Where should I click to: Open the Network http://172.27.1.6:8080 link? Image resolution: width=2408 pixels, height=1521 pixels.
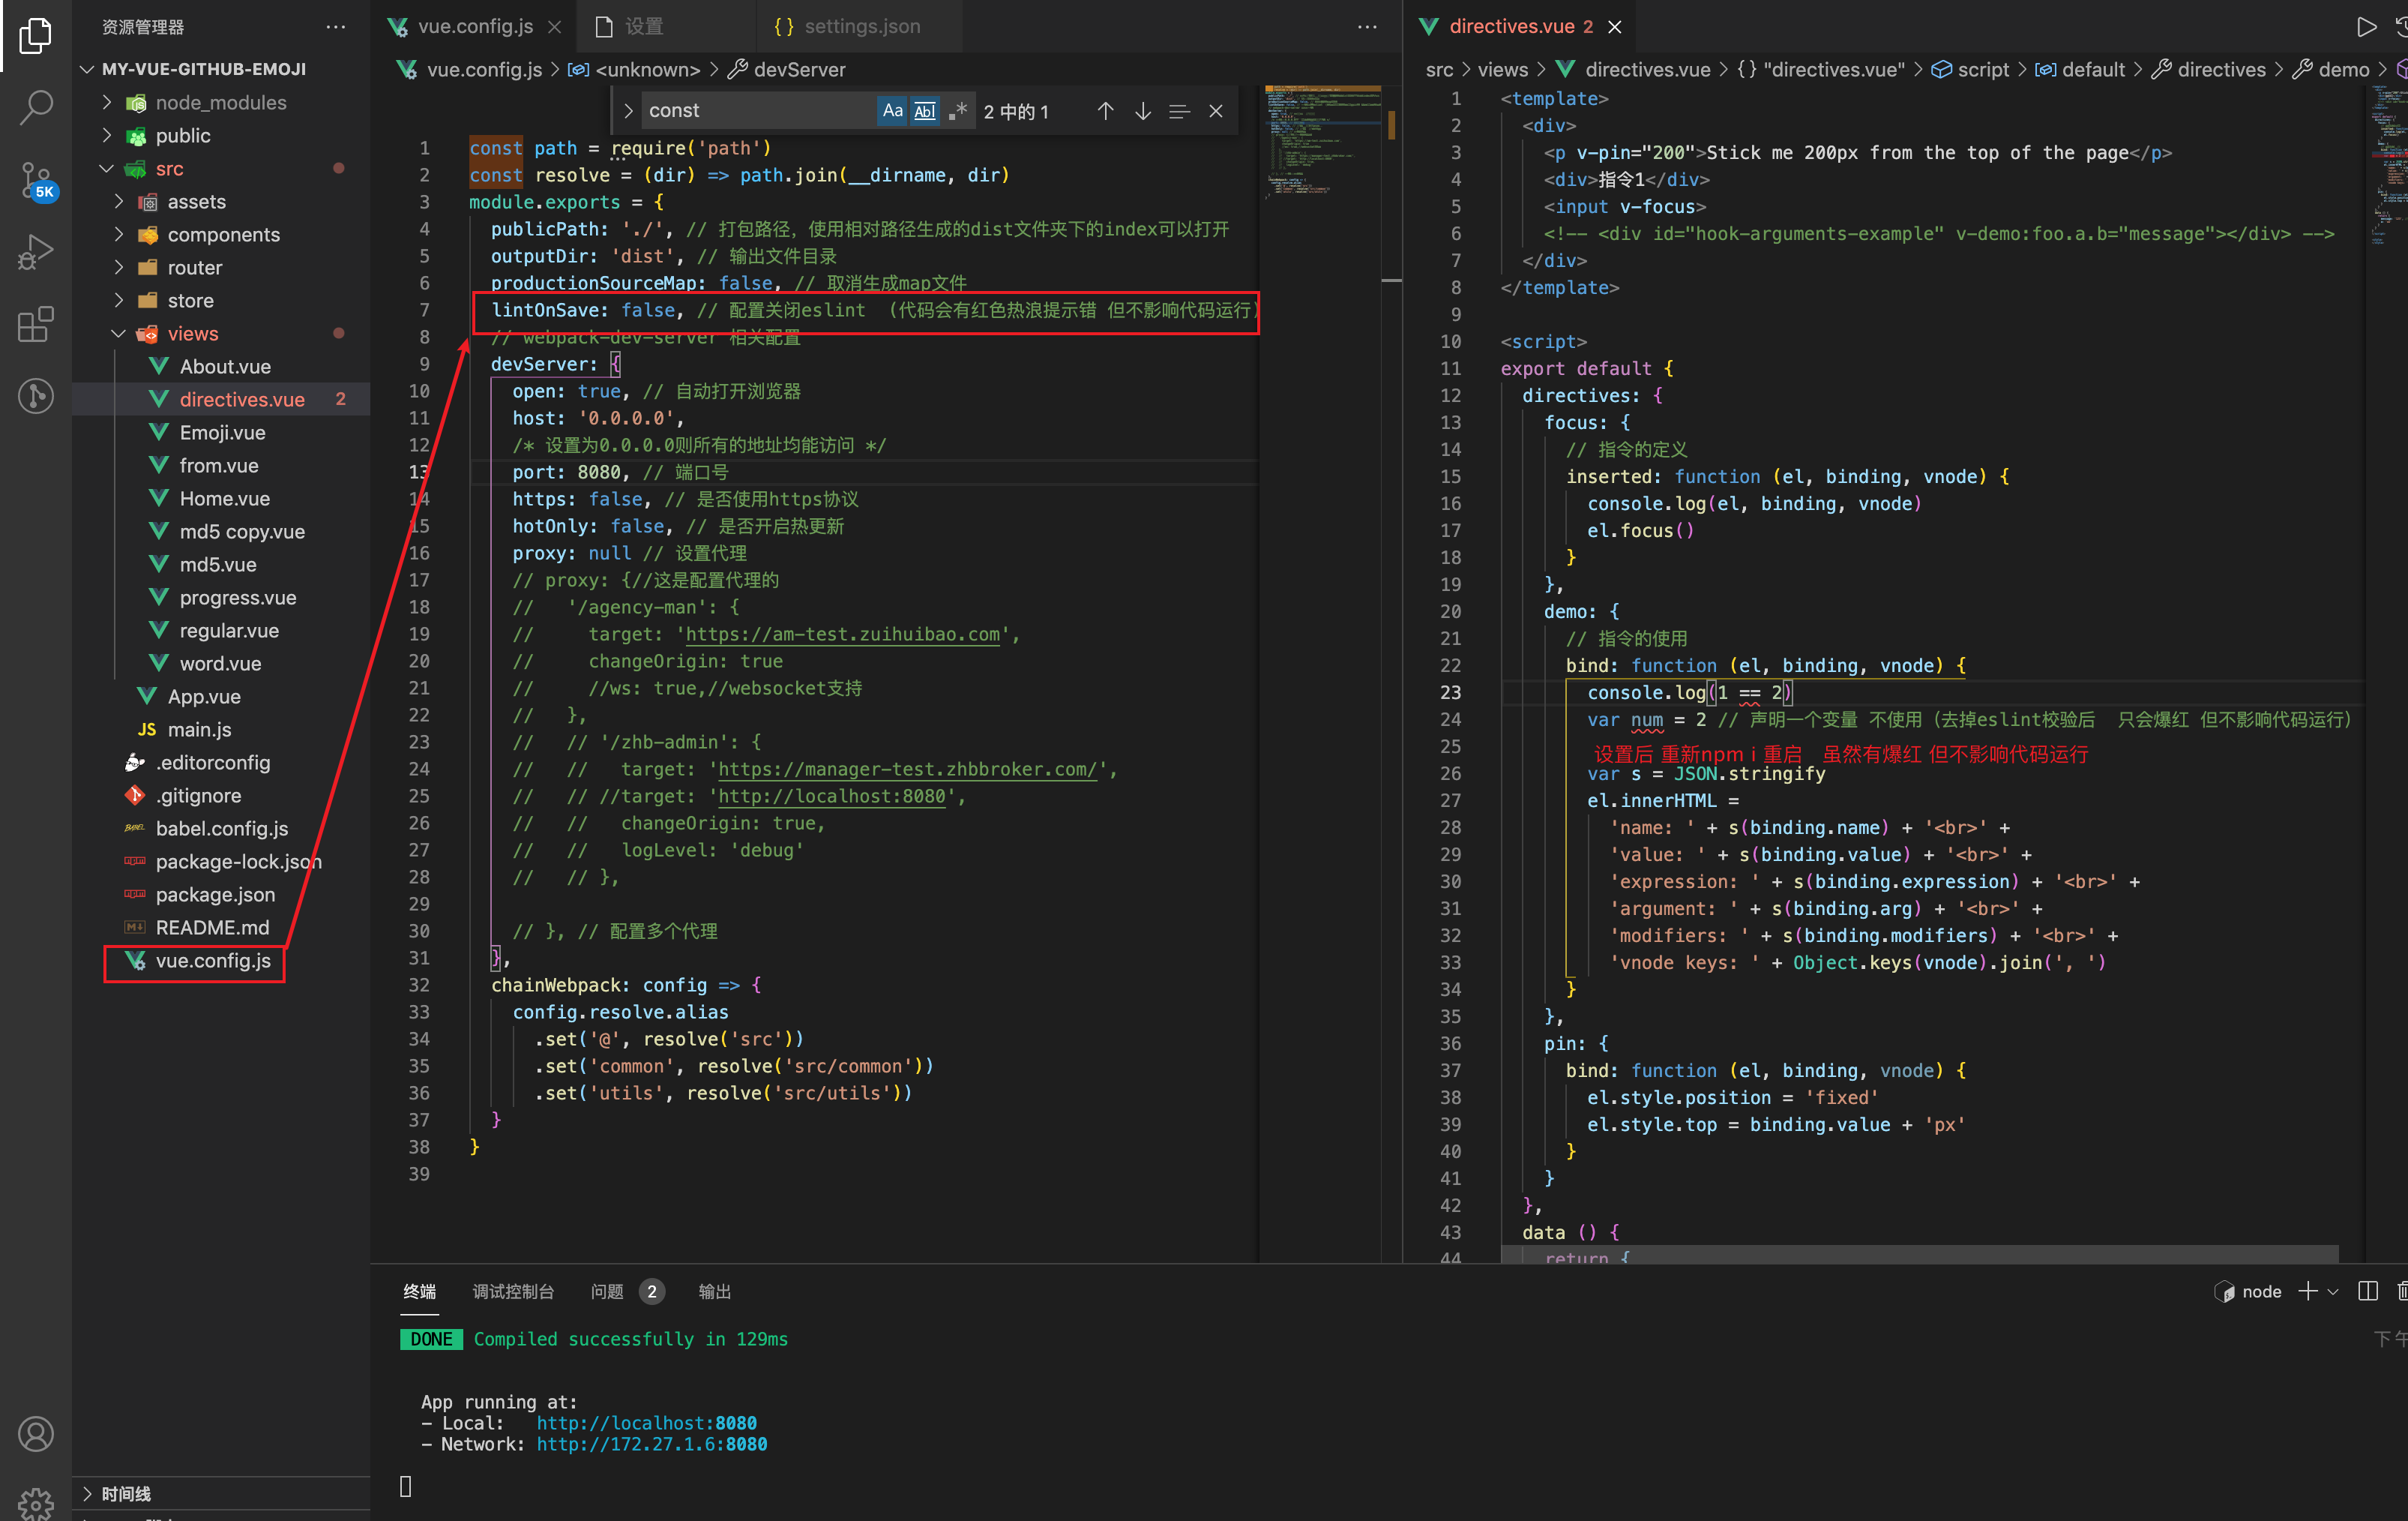pyautogui.click(x=652, y=1444)
